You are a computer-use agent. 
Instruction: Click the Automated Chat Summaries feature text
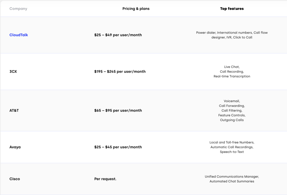(232, 181)
